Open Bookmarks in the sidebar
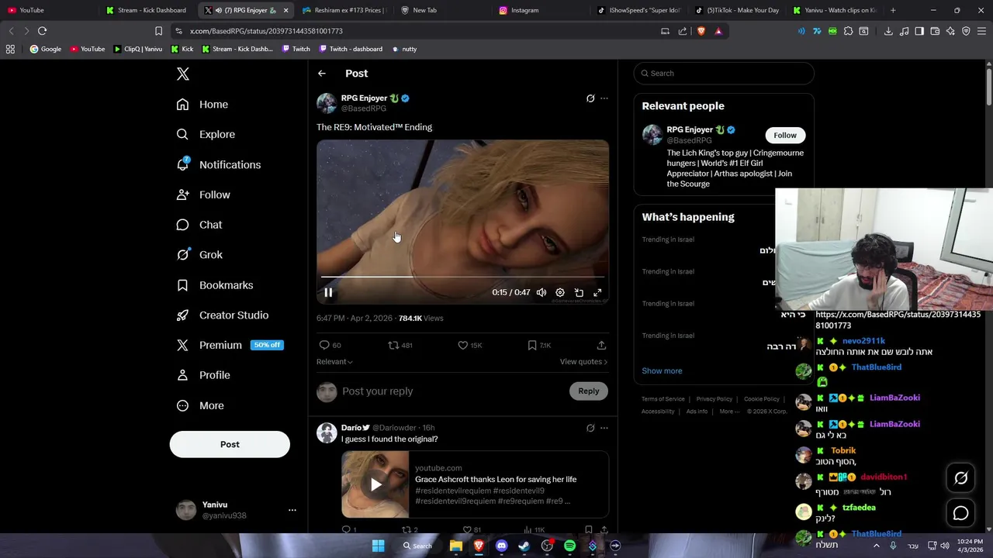This screenshot has width=993, height=558. [x=214, y=285]
